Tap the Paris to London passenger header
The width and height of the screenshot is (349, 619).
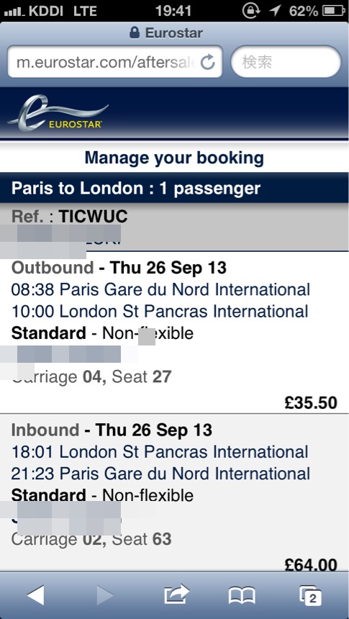(174, 188)
